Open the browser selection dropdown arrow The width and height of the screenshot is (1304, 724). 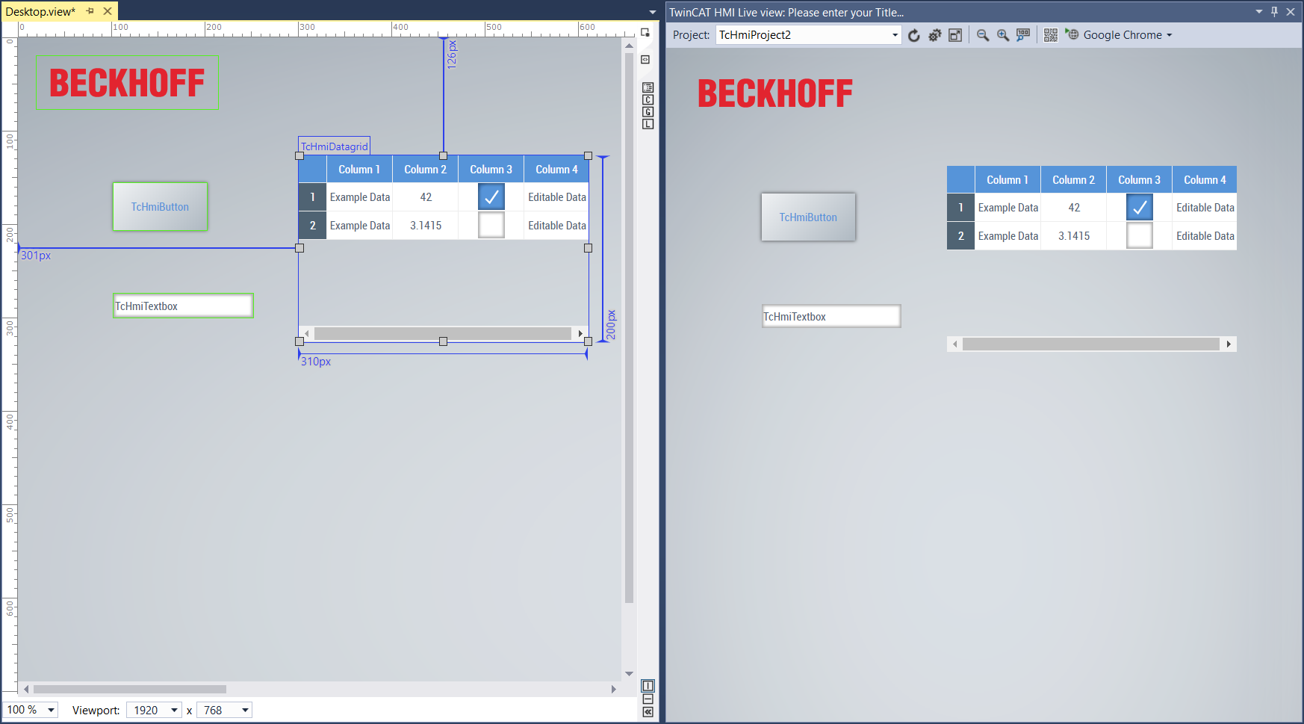coord(1170,35)
